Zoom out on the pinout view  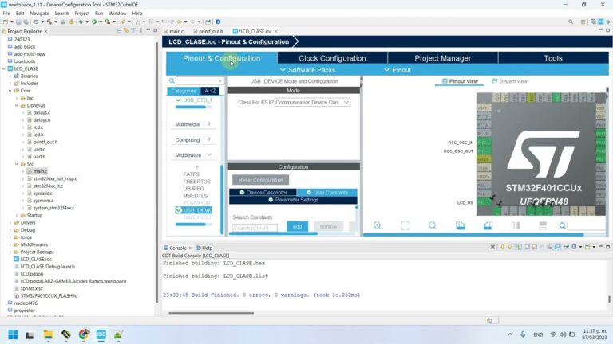(433, 225)
